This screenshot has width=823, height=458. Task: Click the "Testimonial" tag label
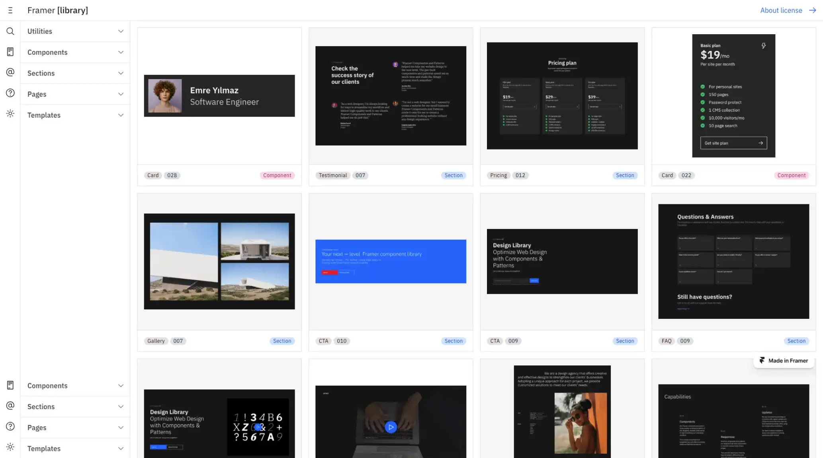pos(333,175)
